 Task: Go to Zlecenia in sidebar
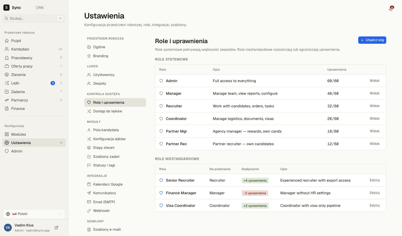coord(34,75)
